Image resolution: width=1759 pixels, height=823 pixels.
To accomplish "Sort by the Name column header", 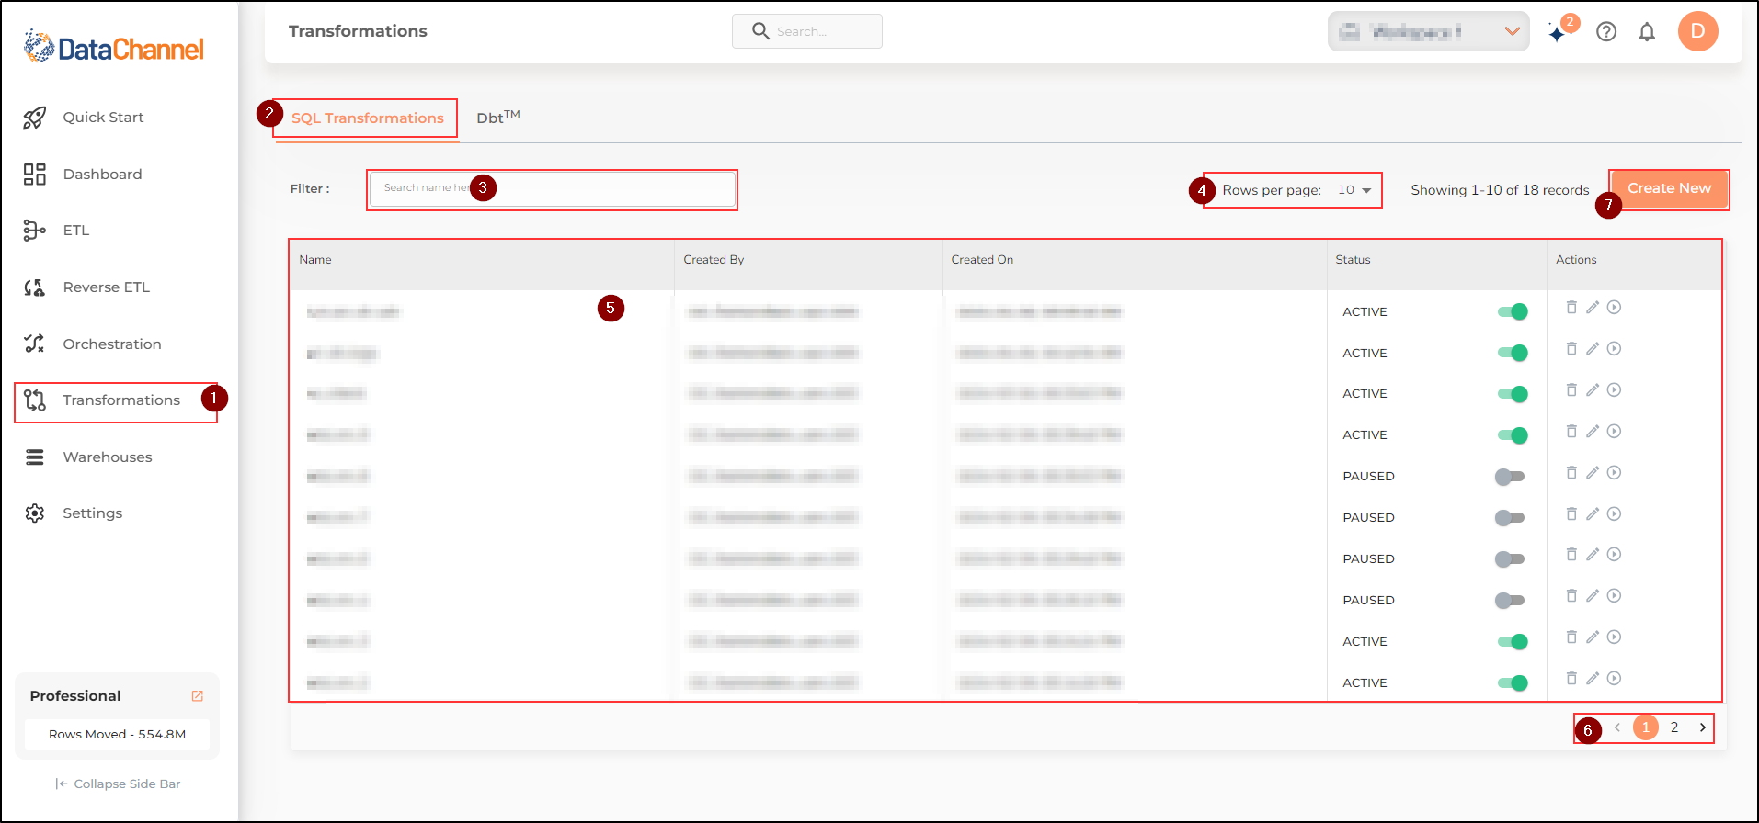I will coord(315,260).
